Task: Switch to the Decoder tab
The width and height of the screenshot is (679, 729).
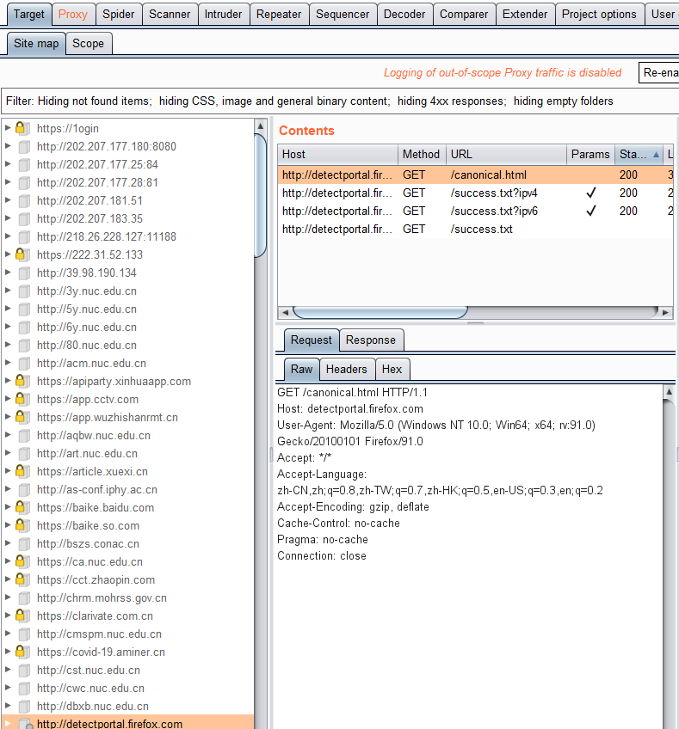Action: click(404, 15)
